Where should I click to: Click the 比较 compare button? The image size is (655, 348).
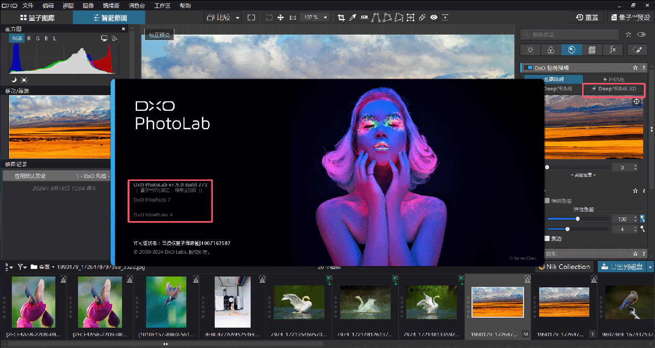point(218,18)
